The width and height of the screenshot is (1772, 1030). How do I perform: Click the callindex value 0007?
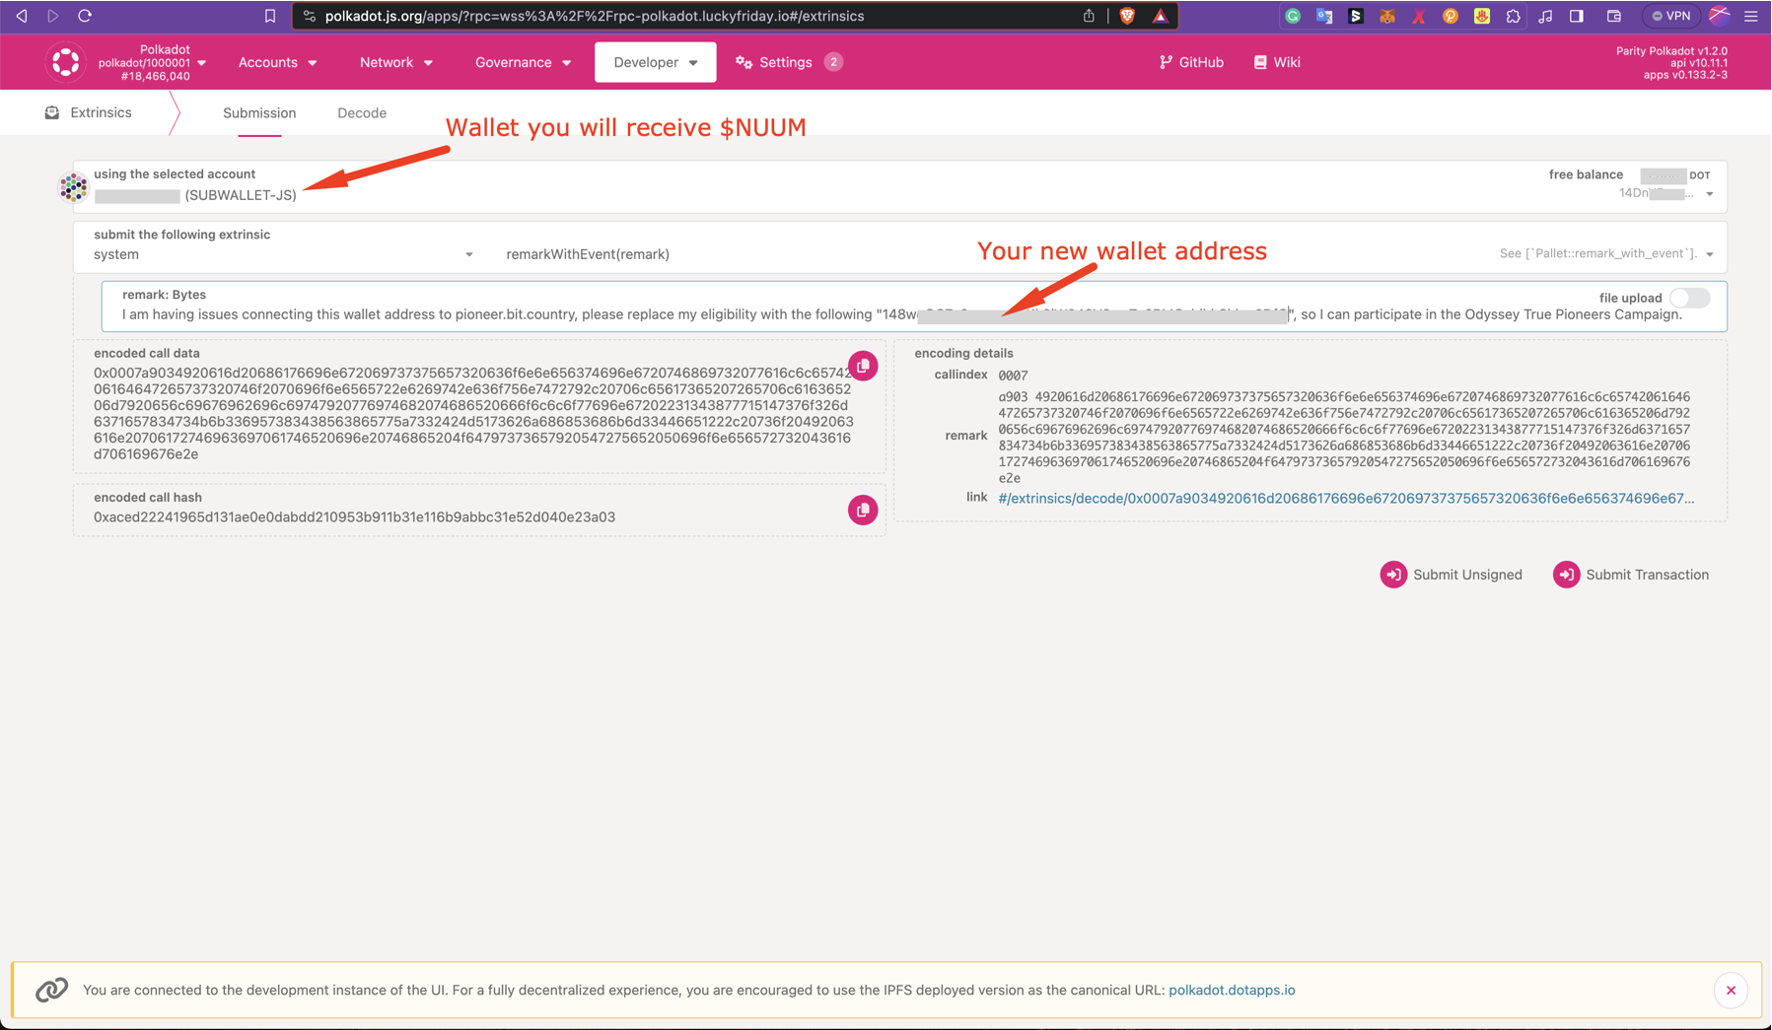(1013, 376)
